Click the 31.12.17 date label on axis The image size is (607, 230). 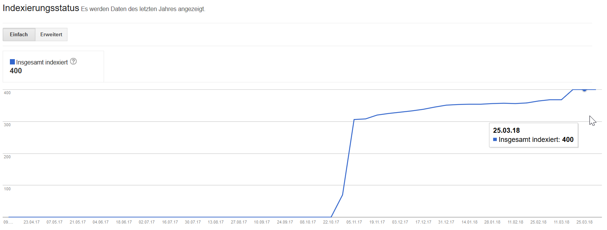click(x=446, y=222)
